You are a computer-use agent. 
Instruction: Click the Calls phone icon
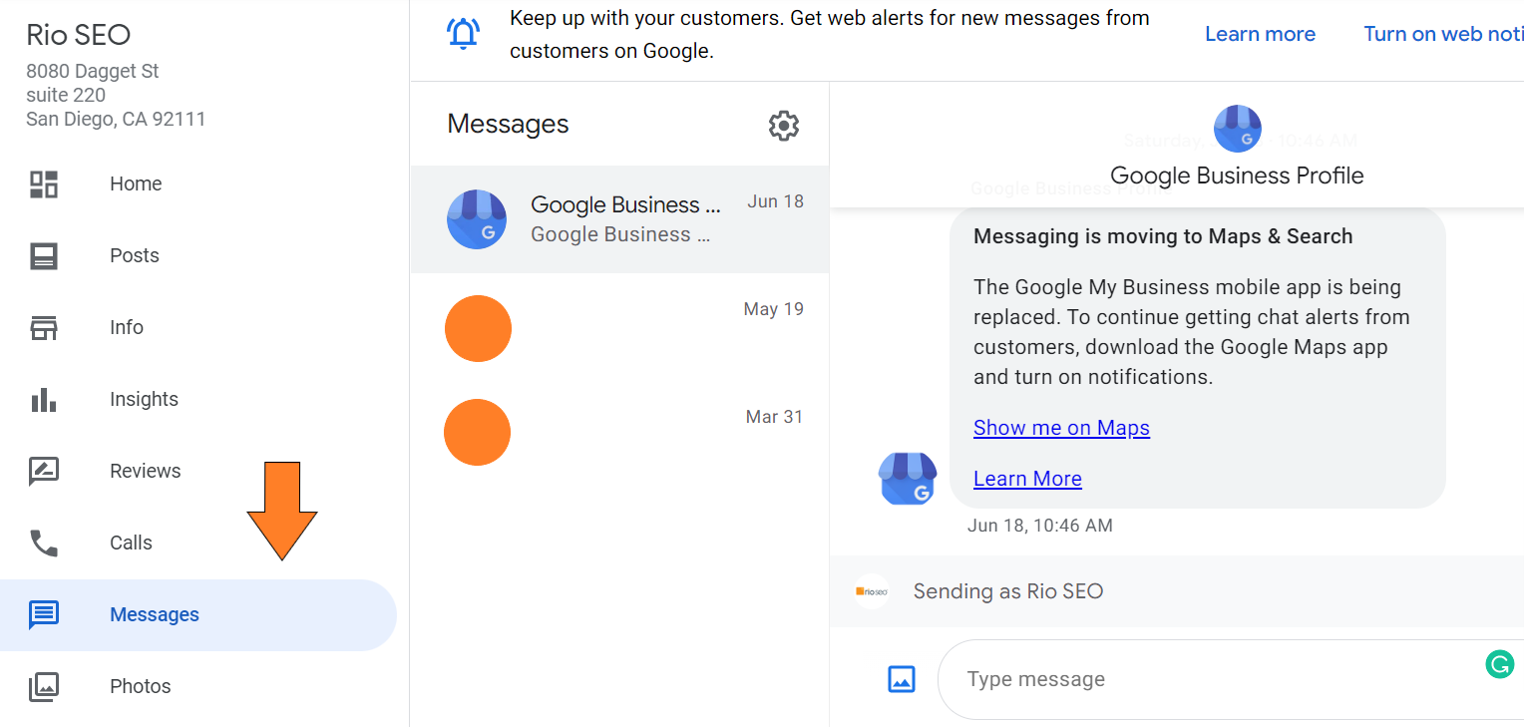pyautogui.click(x=44, y=543)
